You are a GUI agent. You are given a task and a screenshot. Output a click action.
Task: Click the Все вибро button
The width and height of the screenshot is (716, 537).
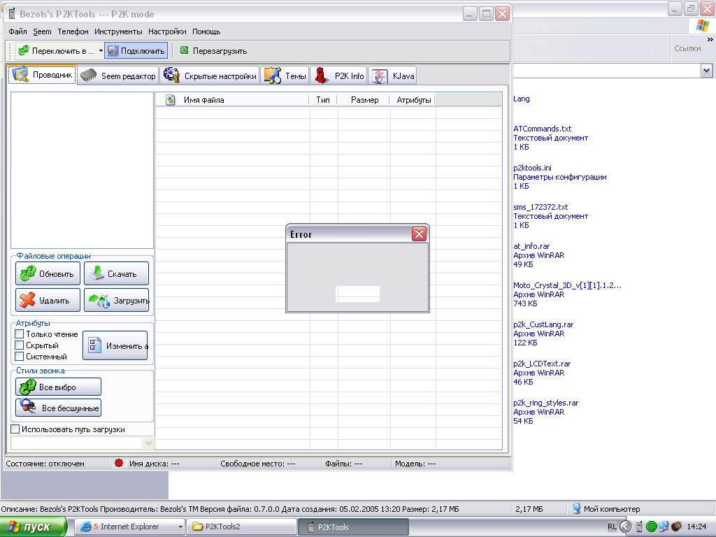click(x=59, y=387)
